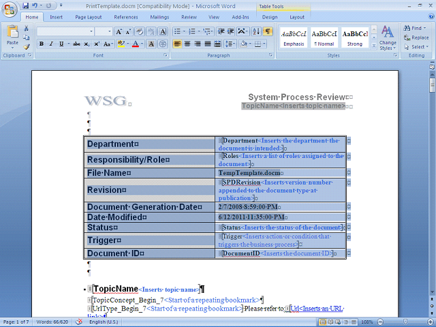Open the Bullets dropdown arrow
Screen dimensions: 436x327
(x=184, y=31)
